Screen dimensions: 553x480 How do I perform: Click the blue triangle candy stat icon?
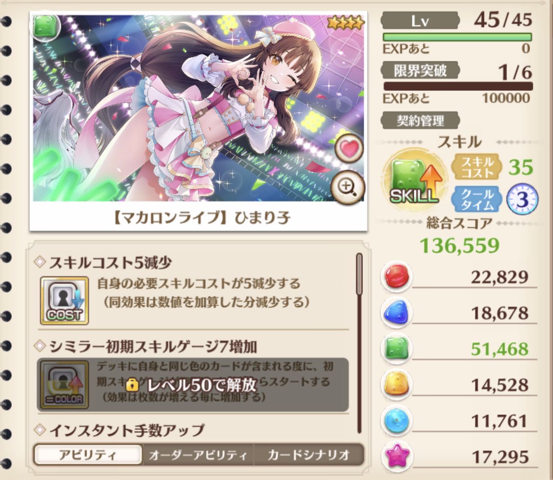pos(397,312)
